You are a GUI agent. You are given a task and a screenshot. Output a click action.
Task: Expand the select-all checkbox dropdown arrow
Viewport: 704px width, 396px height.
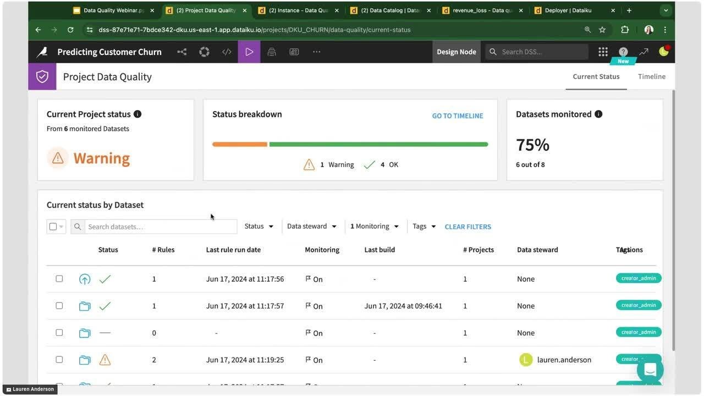pos(61,227)
